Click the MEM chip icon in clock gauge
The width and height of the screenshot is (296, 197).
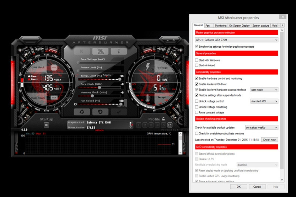coord(54,97)
